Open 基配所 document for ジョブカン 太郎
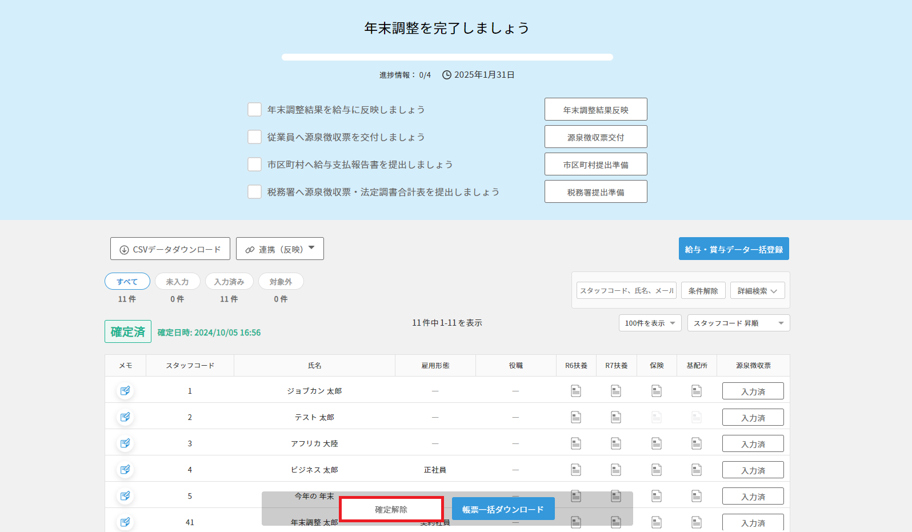Screen dimensions: 912x532 pos(697,391)
